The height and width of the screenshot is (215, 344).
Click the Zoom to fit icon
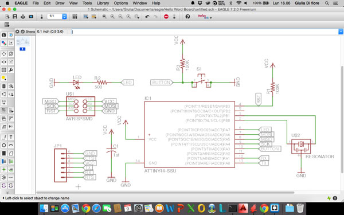pyautogui.click(x=104, y=17)
